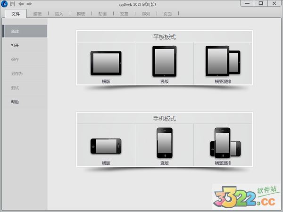The image size is (283, 212).
Task: Open the 编辑 tab
Action: [x=37, y=14]
